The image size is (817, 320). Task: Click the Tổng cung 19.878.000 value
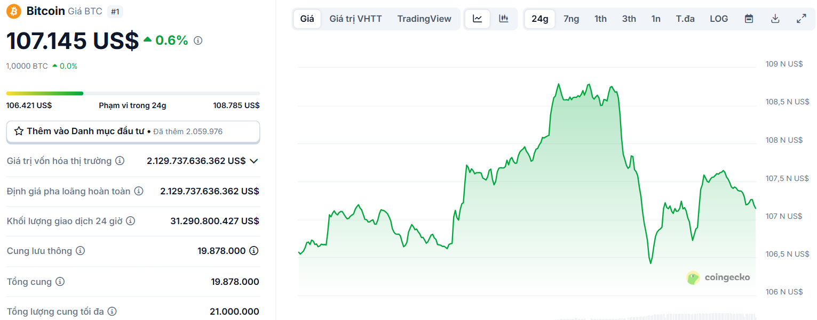[x=235, y=282]
